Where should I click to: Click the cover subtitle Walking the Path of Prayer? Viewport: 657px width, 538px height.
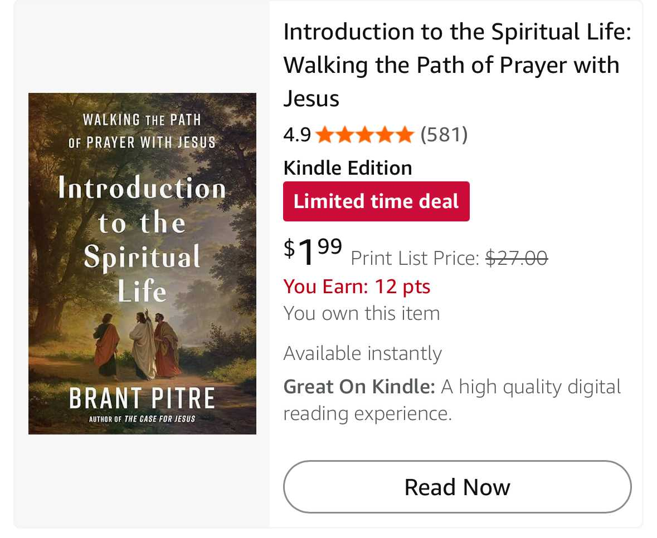(x=142, y=131)
